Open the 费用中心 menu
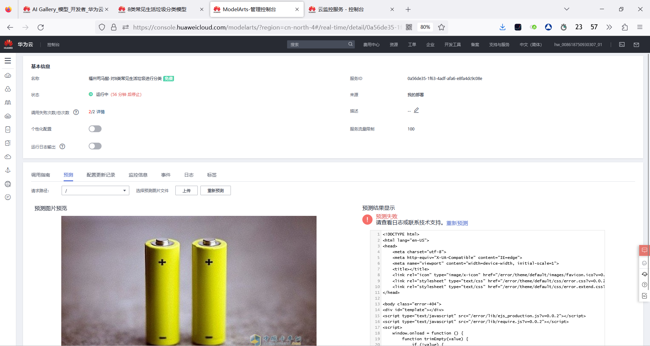The width and height of the screenshot is (650, 346). [x=371, y=45]
